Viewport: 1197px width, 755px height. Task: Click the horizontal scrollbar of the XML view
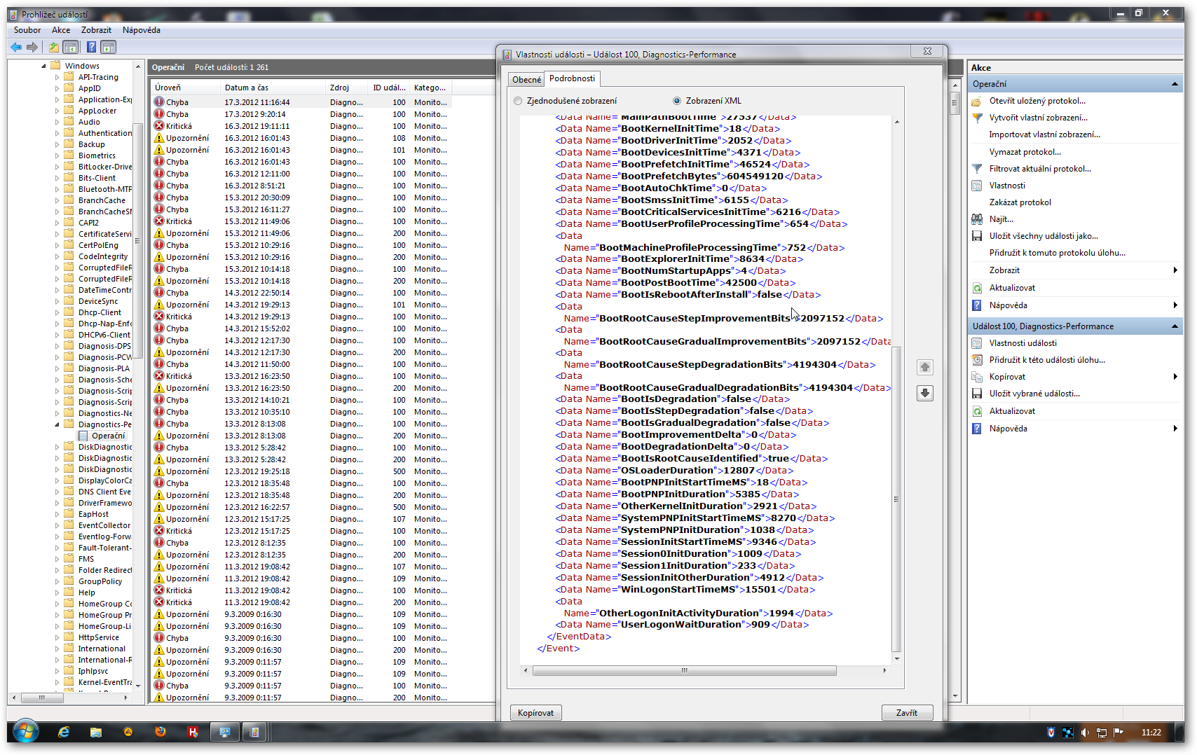[685, 671]
